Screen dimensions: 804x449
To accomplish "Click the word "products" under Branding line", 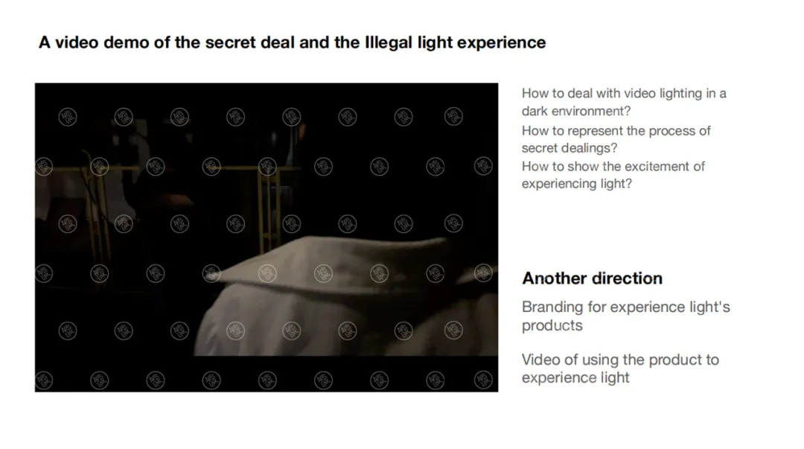I will (x=552, y=326).
